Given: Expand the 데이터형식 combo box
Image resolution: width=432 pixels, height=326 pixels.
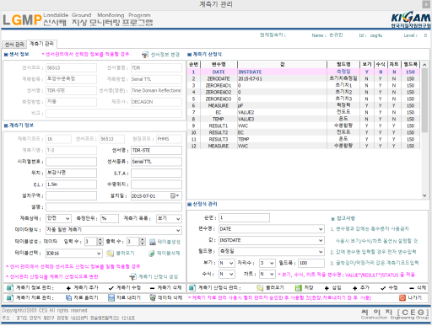Looking at the screenshot, I should (x=178, y=230).
